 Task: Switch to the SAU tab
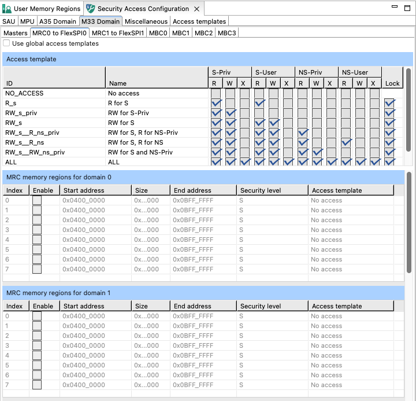coord(9,21)
